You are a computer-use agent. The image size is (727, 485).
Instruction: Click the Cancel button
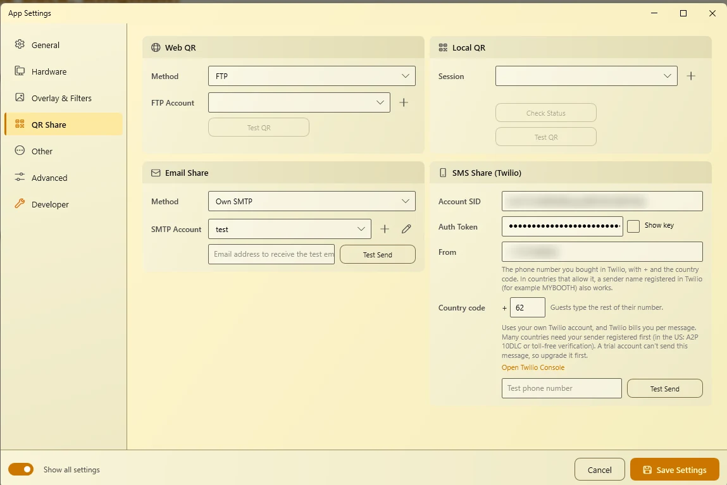(x=599, y=470)
